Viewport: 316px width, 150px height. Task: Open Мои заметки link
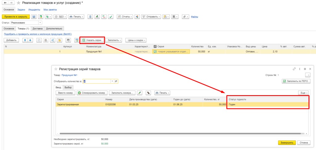click(50, 10)
